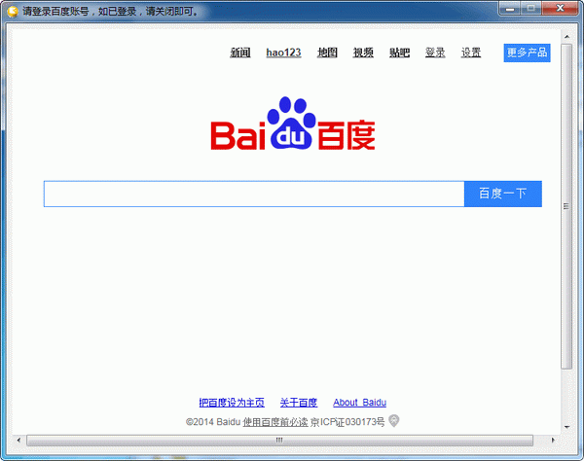Viewport: 584px width, 461px height.
Task: Click the 京ICP证030173号 text
Action: pos(347,422)
